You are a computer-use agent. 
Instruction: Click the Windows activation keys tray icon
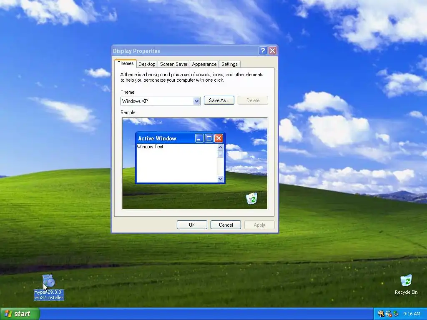point(381,314)
